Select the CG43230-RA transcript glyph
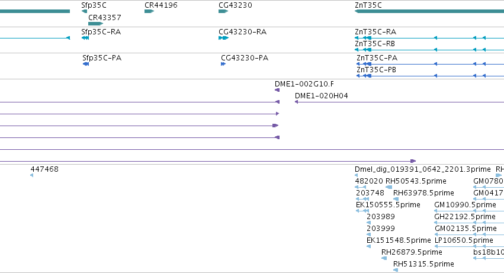The width and height of the screenshot is (504, 273). click(x=223, y=38)
